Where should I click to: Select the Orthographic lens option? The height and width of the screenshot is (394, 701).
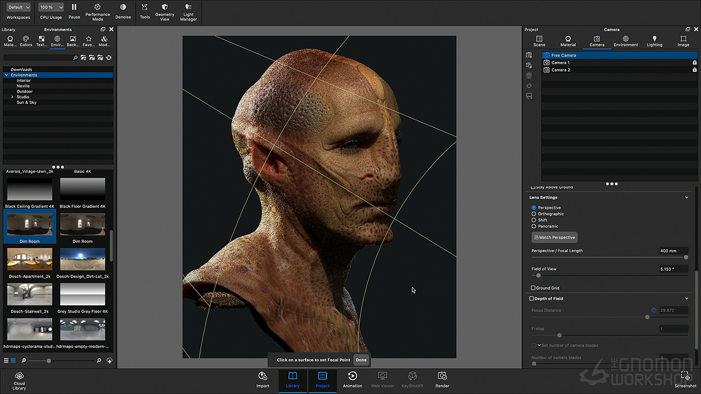(534, 214)
